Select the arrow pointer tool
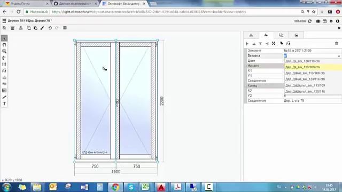Viewport: 342px width, 192px height. [x=4, y=38]
